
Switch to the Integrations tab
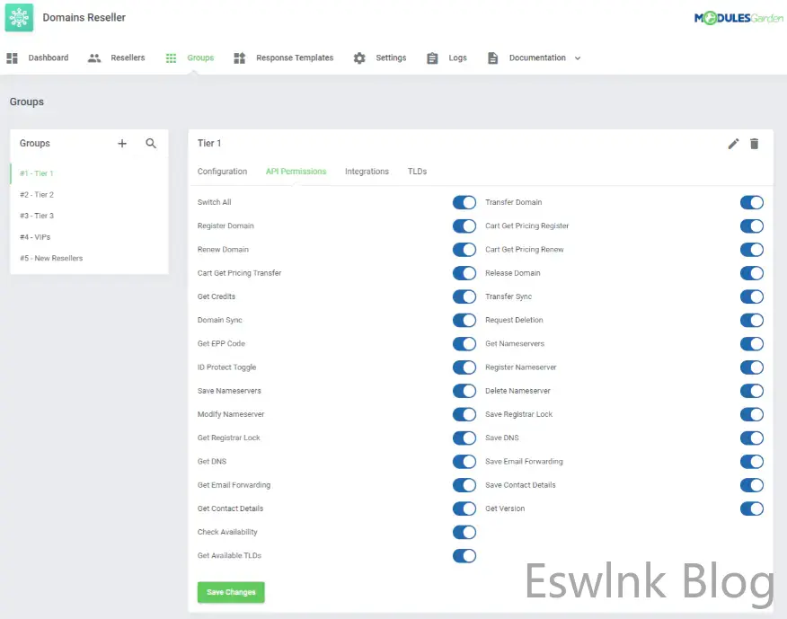367,172
